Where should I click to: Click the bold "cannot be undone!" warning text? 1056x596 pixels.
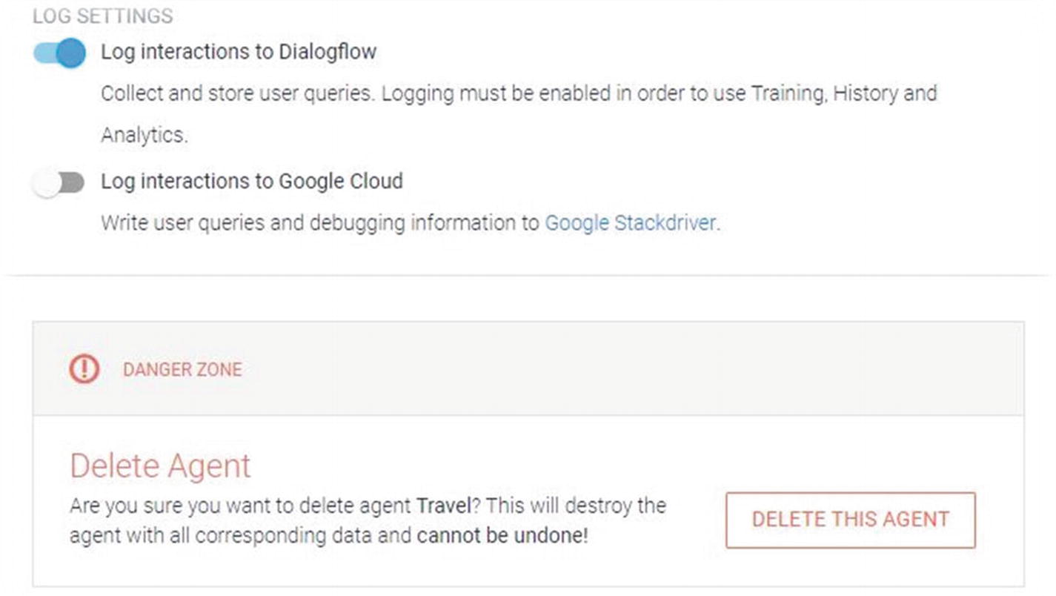(502, 535)
